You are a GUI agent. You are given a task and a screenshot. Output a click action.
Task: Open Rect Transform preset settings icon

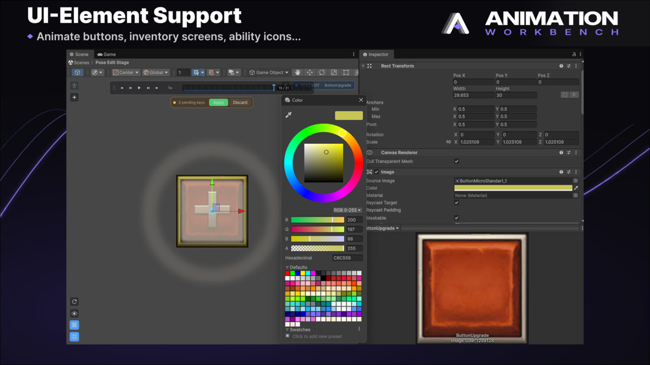pos(569,66)
